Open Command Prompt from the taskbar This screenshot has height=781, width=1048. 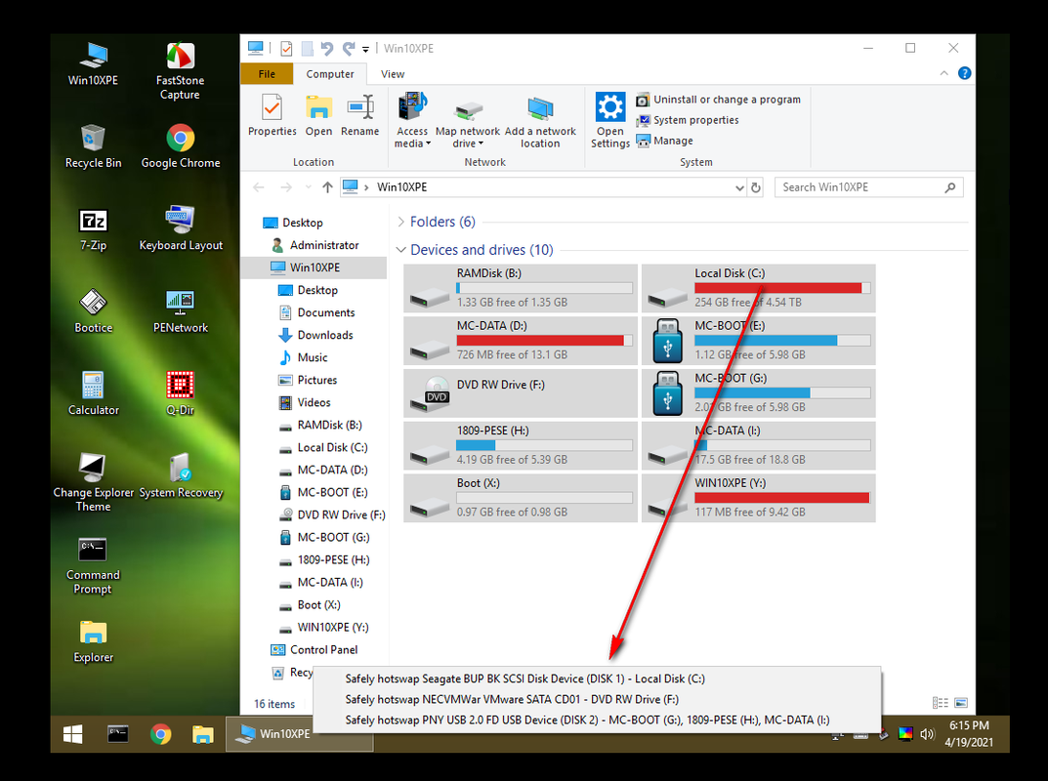pyautogui.click(x=117, y=734)
